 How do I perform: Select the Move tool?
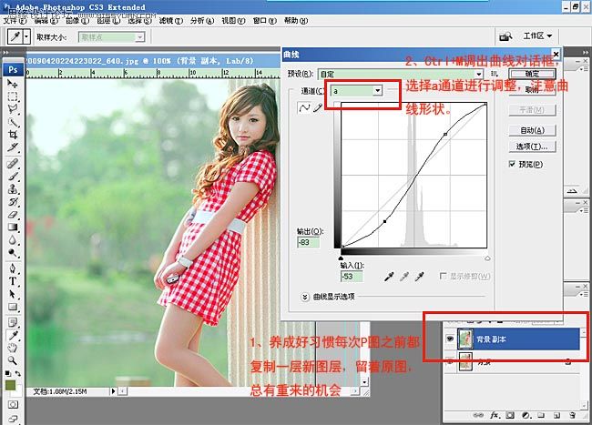13,84
